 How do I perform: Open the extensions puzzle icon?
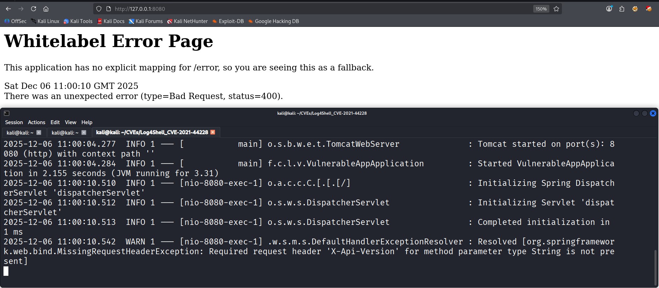click(x=622, y=9)
